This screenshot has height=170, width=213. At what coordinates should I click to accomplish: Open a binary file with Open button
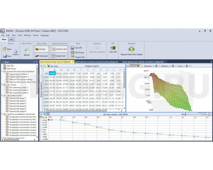pyautogui.click(x=7, y=49)
